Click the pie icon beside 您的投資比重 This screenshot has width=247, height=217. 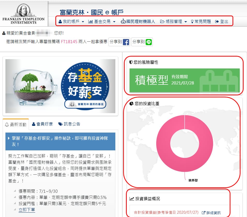[x=131, y=104]
